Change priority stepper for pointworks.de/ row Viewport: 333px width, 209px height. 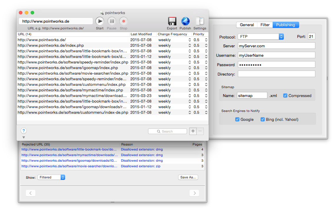[x=206, y=40]
